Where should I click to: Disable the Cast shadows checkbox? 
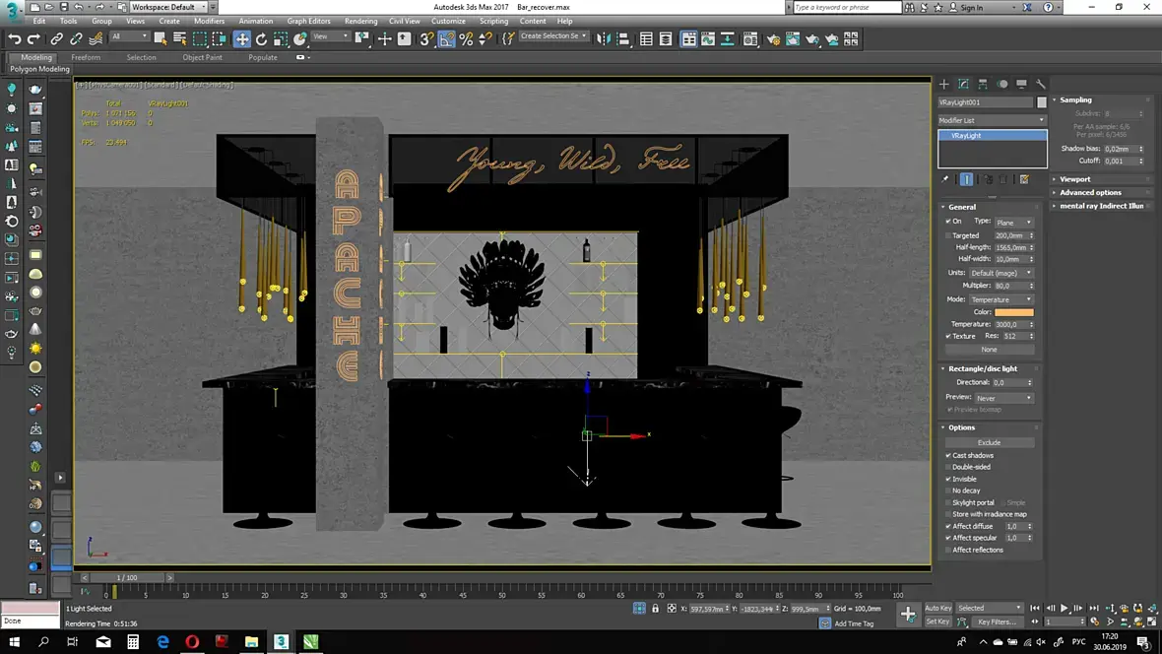[948, 456]
